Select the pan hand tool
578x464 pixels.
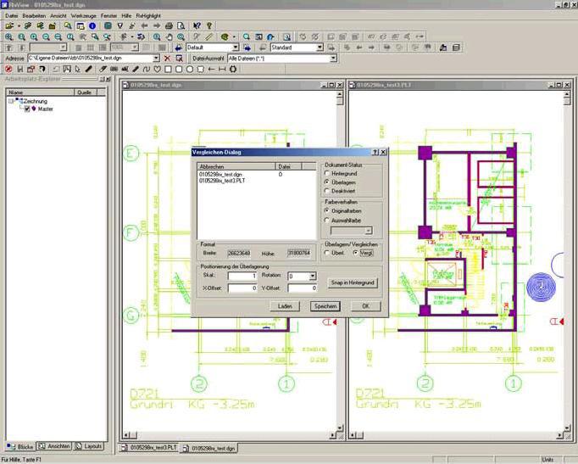coord(169,36)
